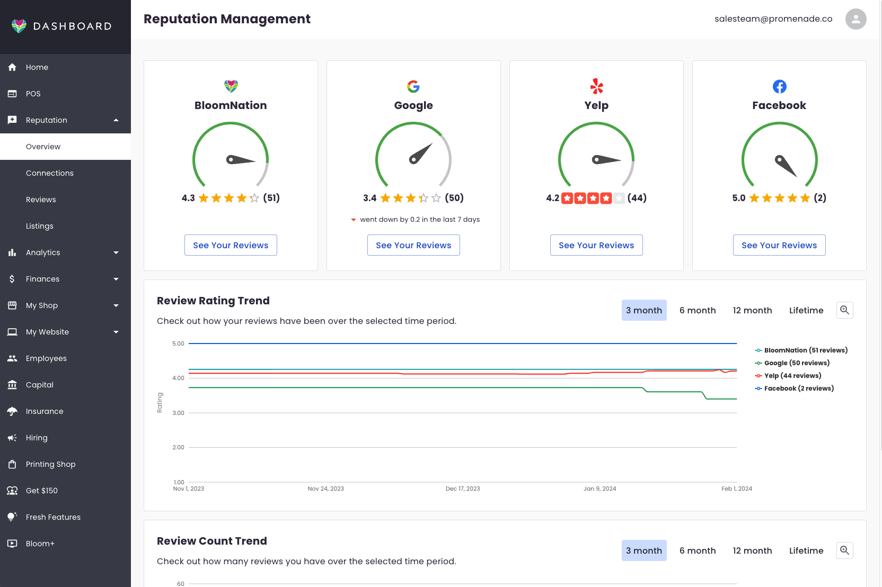
Task: Expand the Analytics menu
Action: 116,252
